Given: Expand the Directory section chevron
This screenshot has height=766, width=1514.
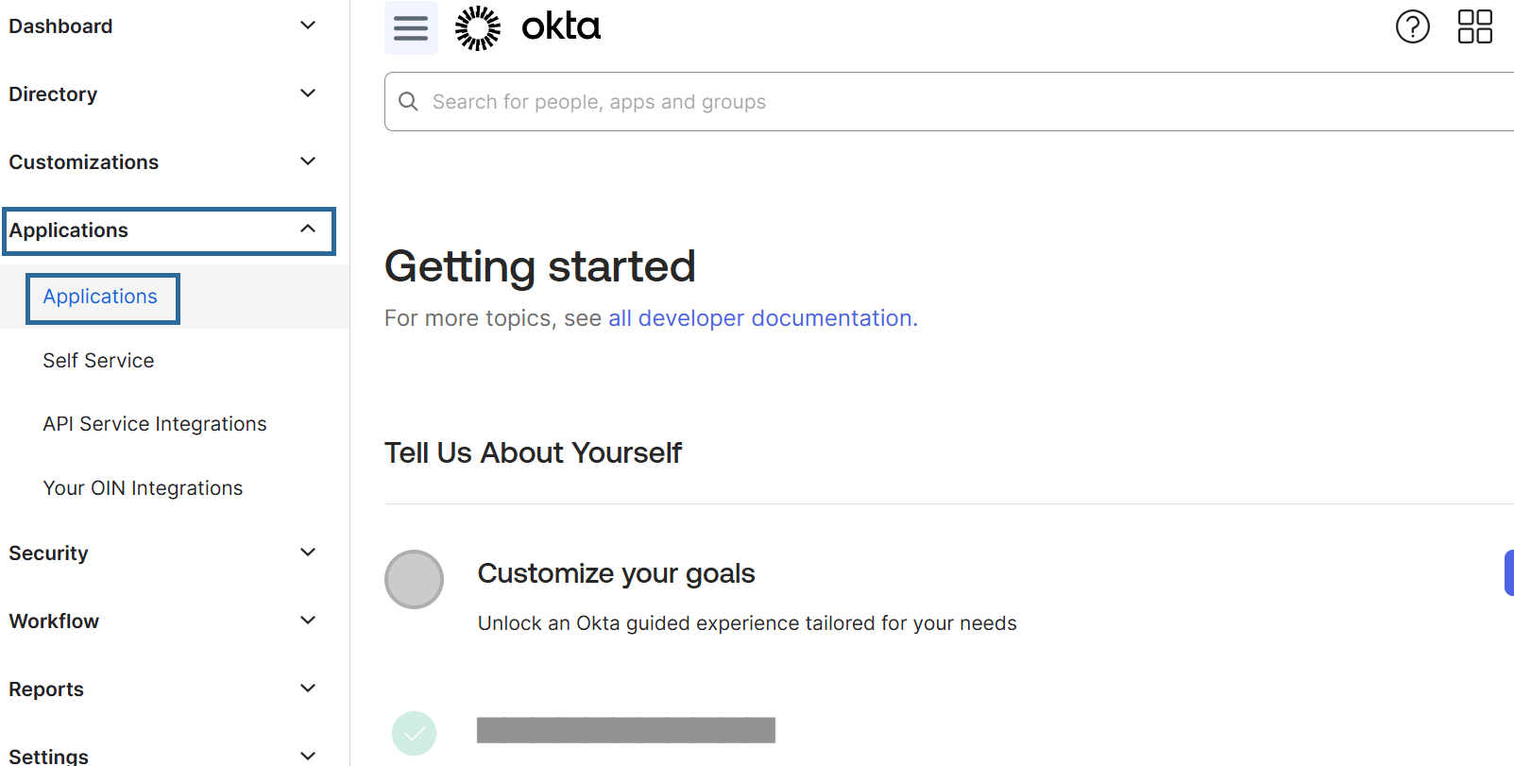Looking at the screenshot, I should pyautogui.click(x=308, y=94).
